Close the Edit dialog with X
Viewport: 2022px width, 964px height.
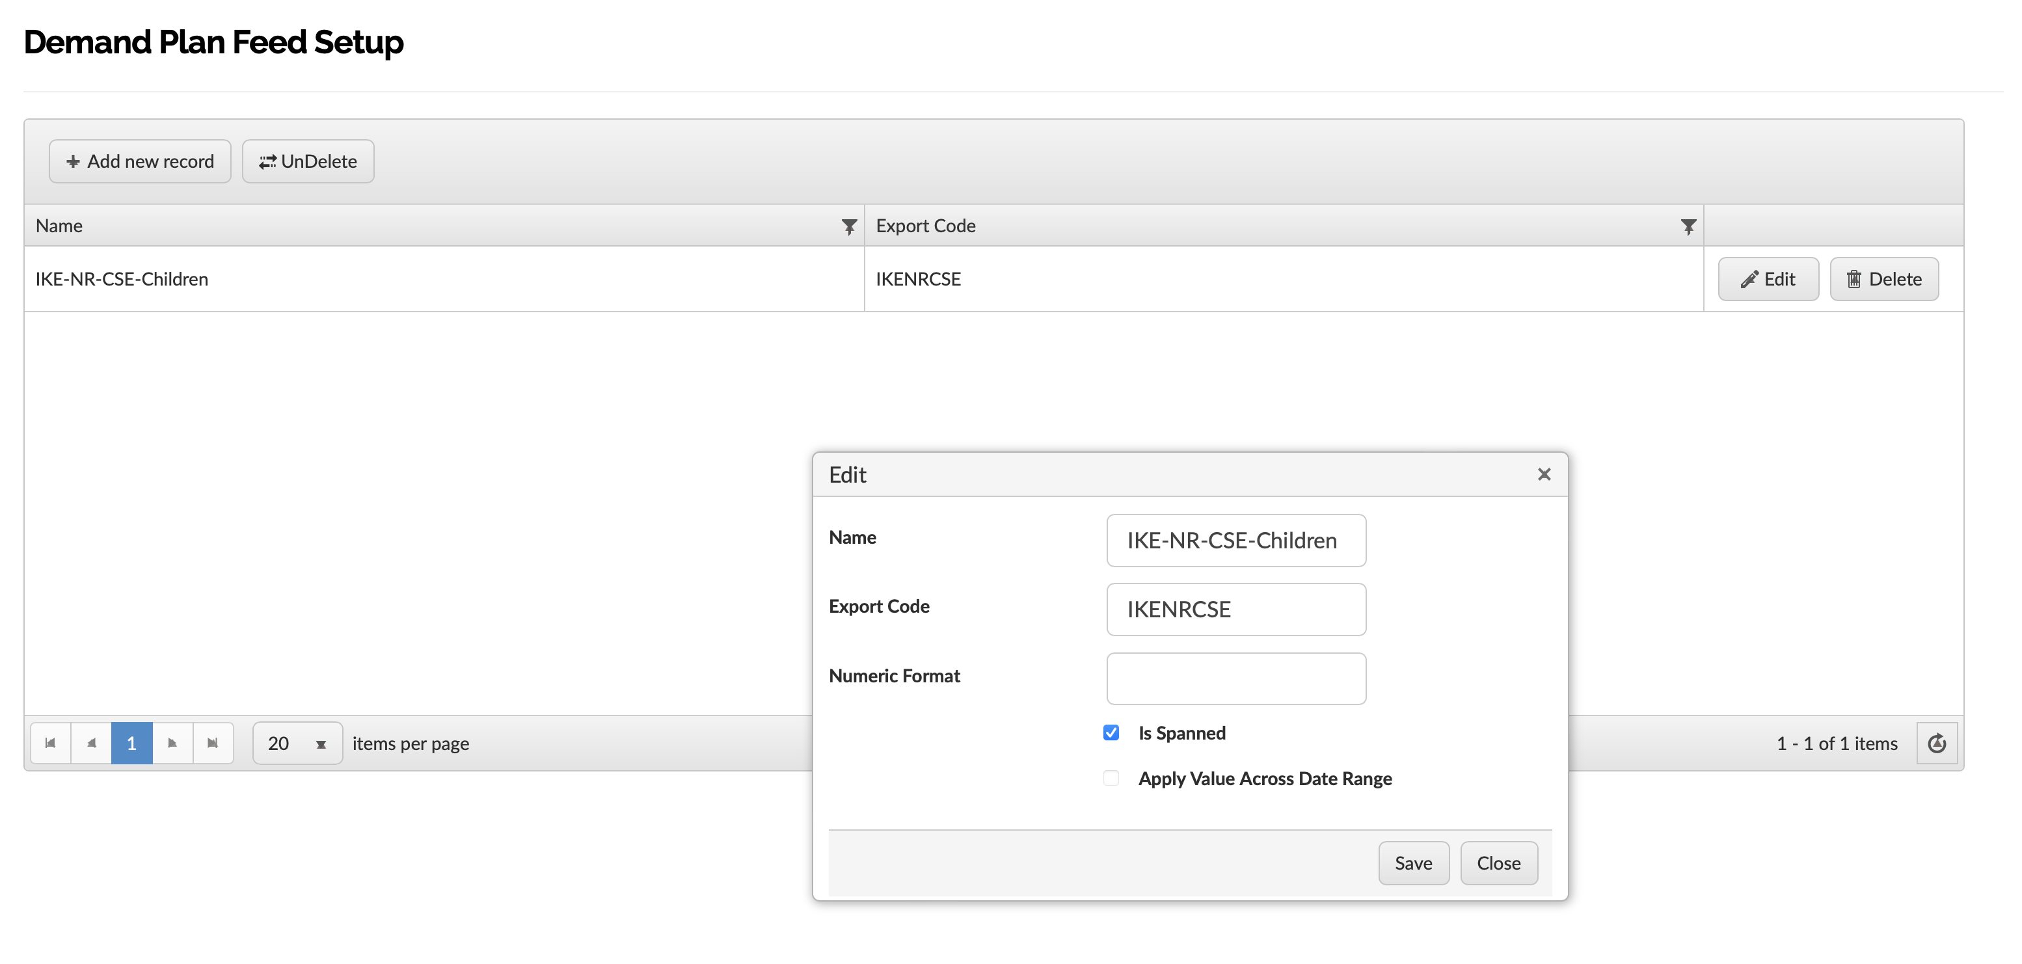point(1543,474)
